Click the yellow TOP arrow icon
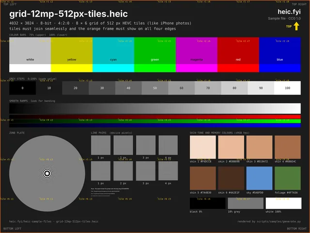The height and width of the screenshot is (233, 310). [296, 26]
